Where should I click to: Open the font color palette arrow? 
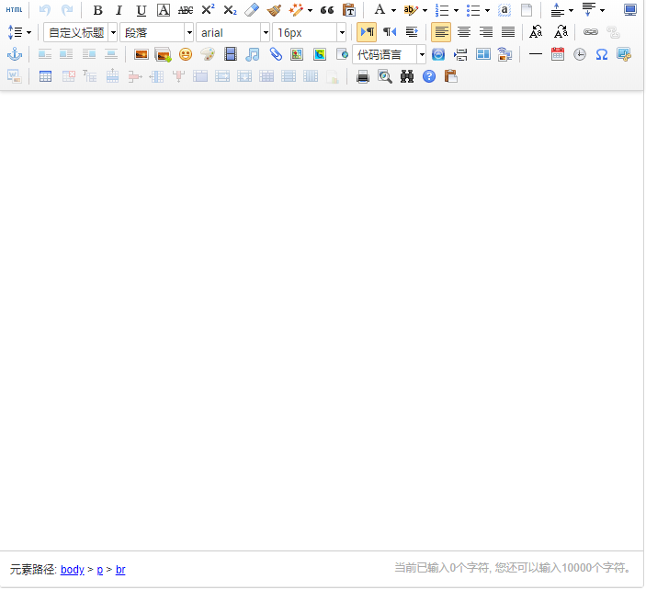click(393, 10)
